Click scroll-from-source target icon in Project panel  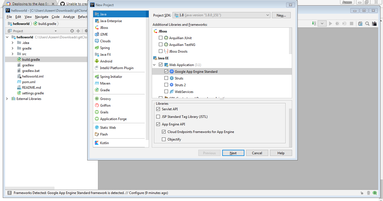tap(72, 31)
